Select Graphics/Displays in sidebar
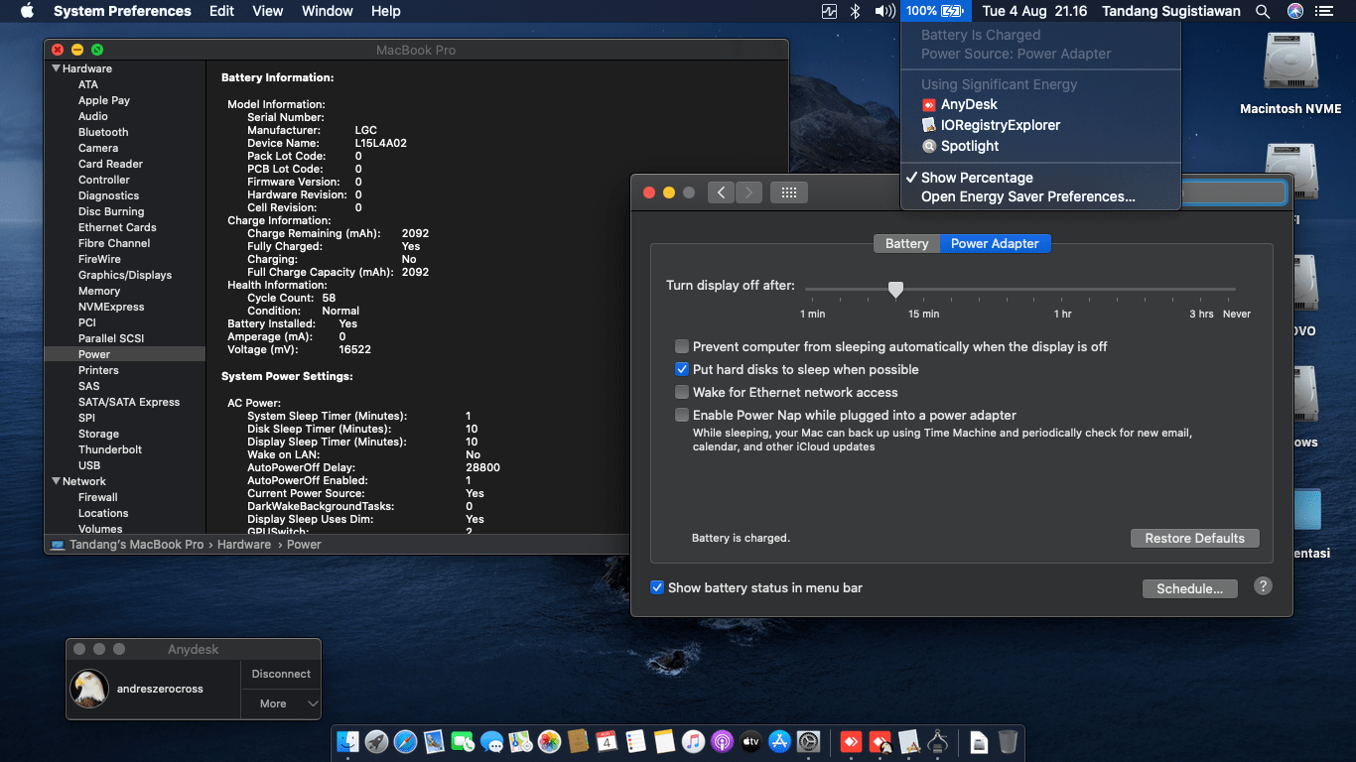 click(125, 275)
